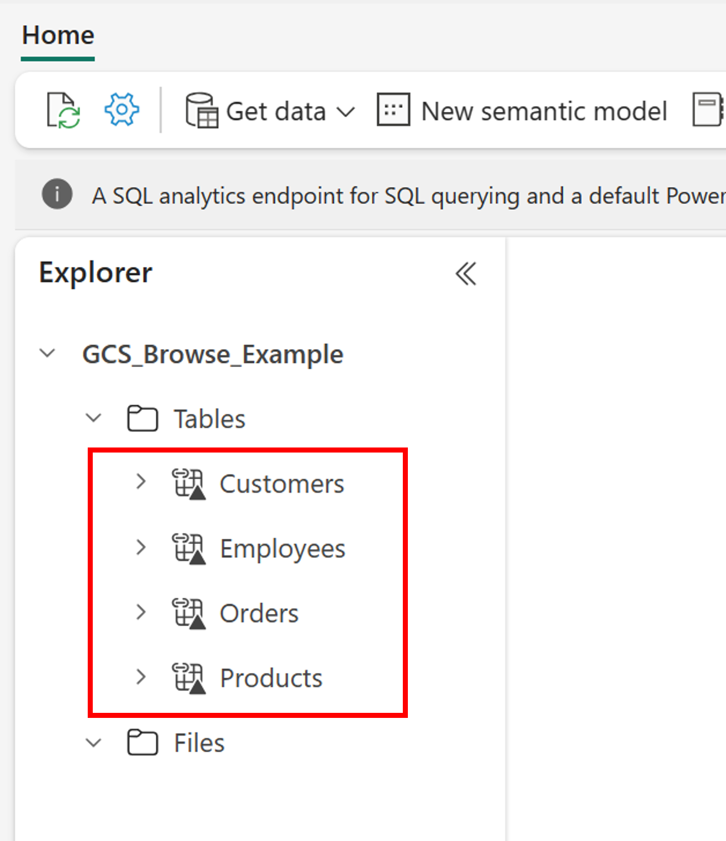This screenshot has height=841, width=726.
Task: Switch to the Home tab
Action: [58, 36]
